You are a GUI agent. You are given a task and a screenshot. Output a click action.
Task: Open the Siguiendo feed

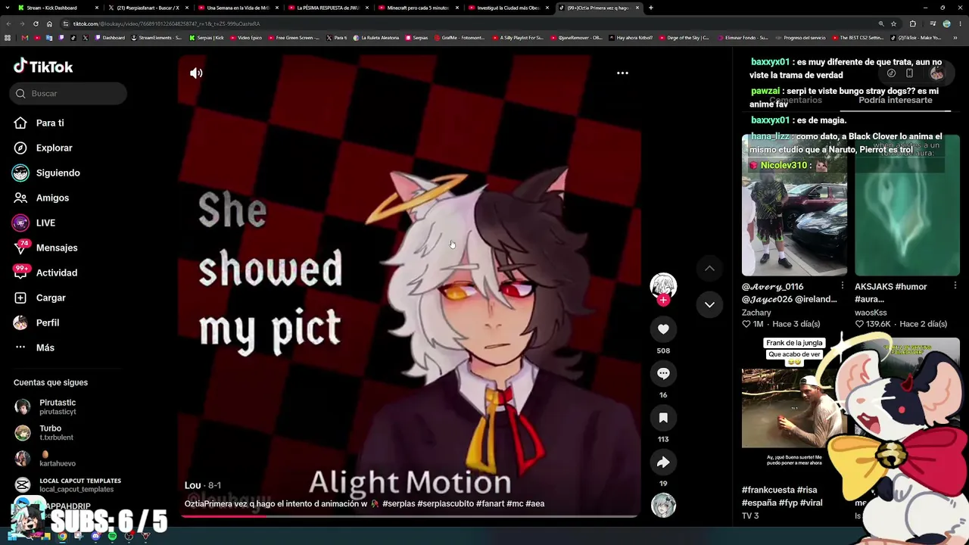(58, 173)
